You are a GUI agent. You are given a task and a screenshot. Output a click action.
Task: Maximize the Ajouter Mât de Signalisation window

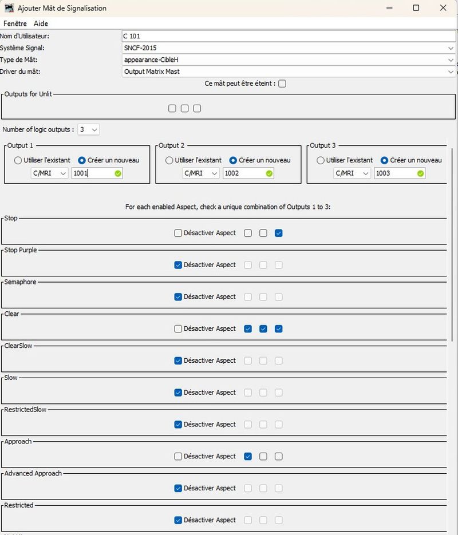(x=416, y=8)
